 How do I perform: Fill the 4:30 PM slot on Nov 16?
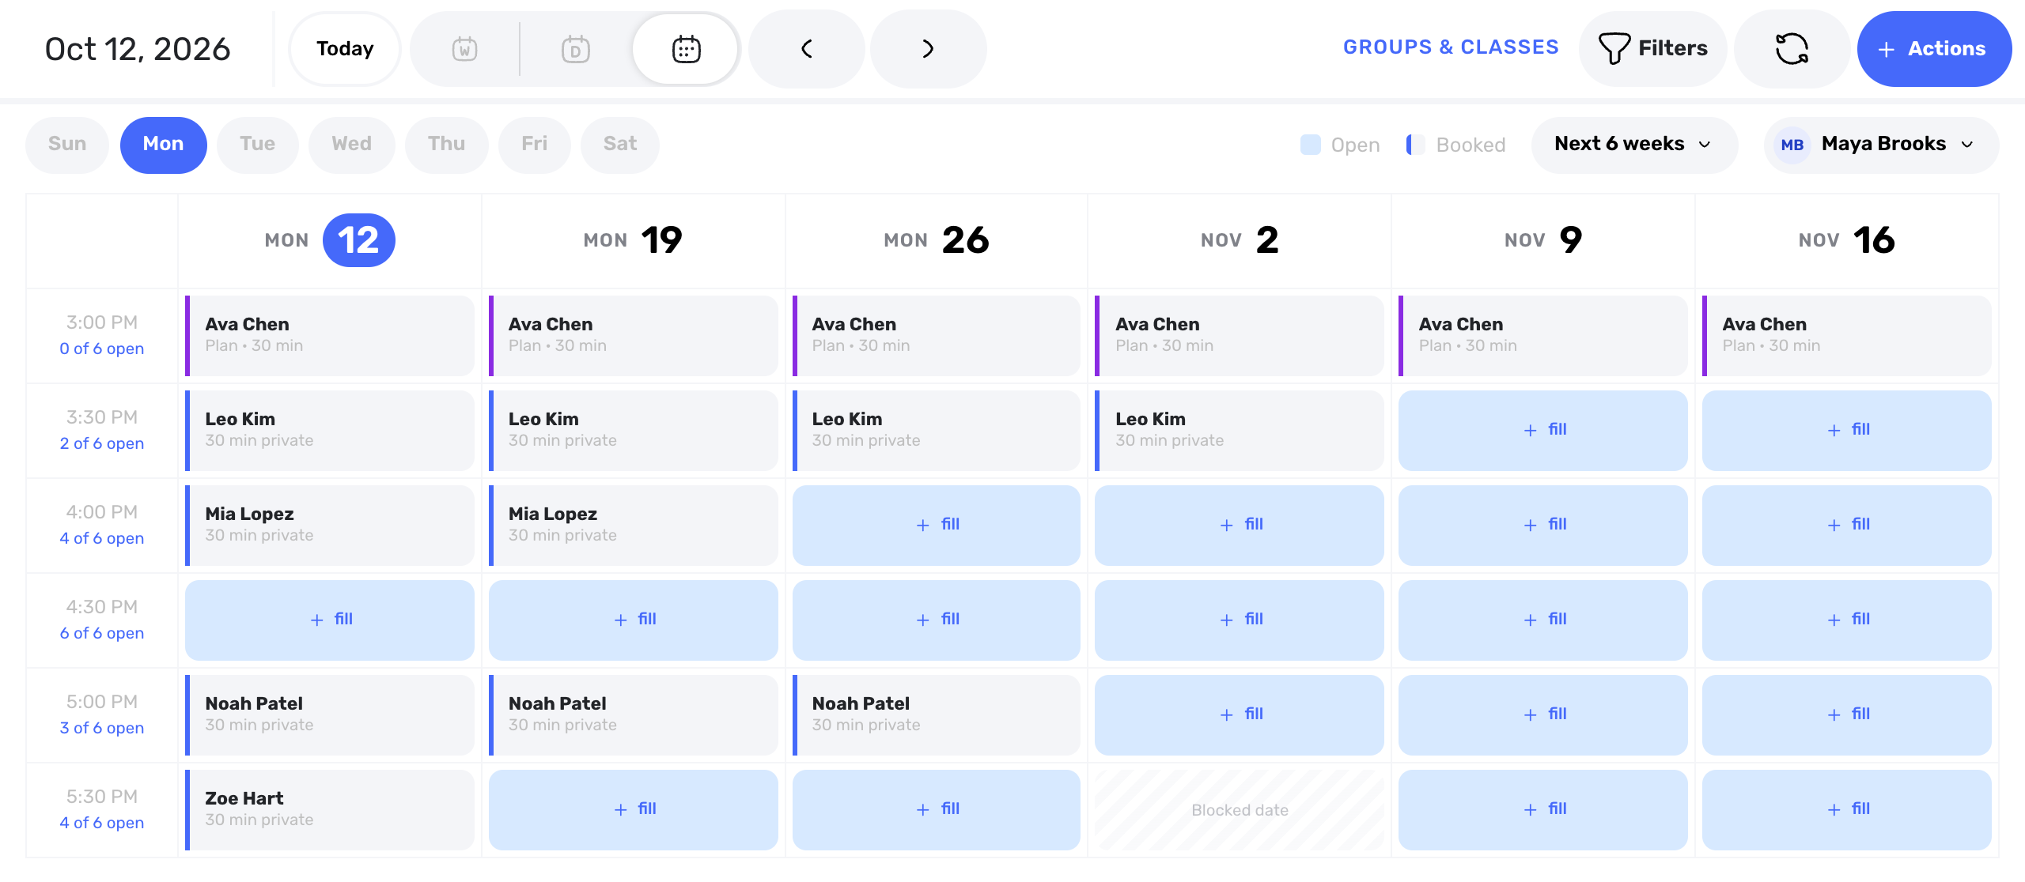pyautogui.click(x=1847, y=620)
